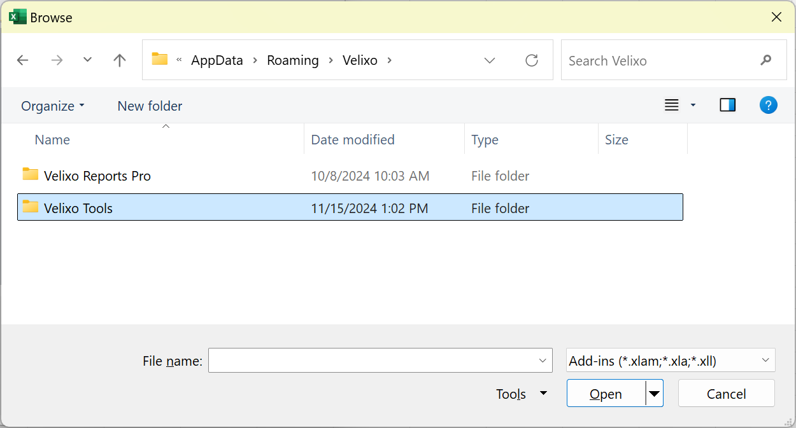
Task: Click the magnifier search icon
Action: [x=766, y=60]
